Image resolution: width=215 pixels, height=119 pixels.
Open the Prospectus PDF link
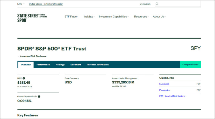pos(165,90)
